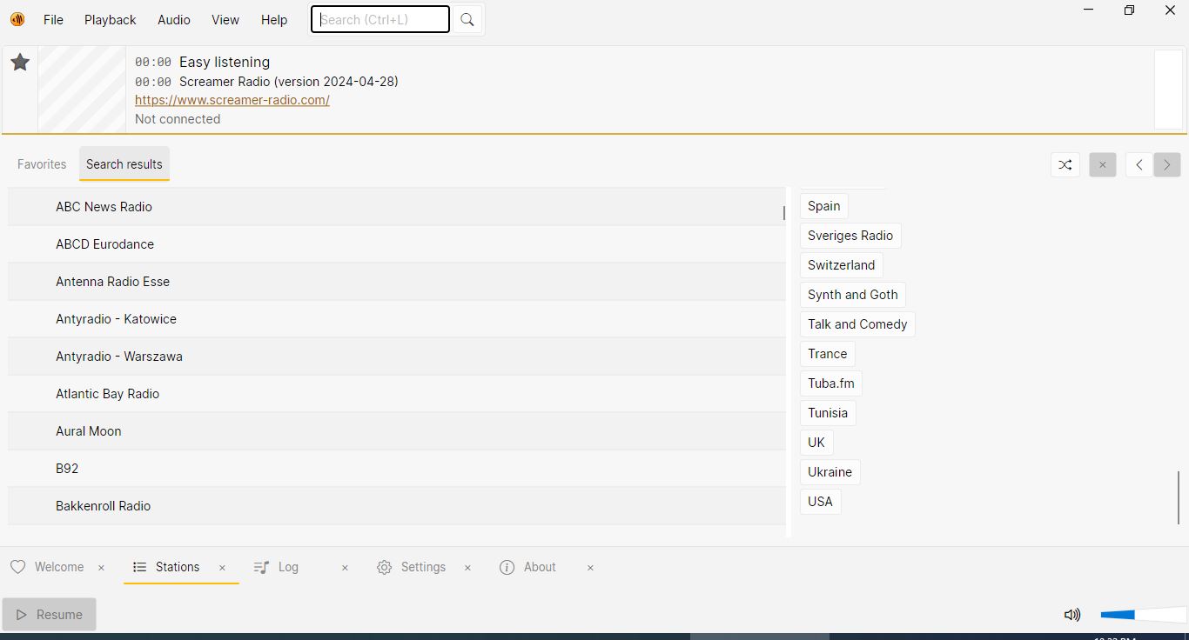Select the Trance tag
Image resolution: width=1189 pixels, height=640 pixels.
[x=828, y=354]
